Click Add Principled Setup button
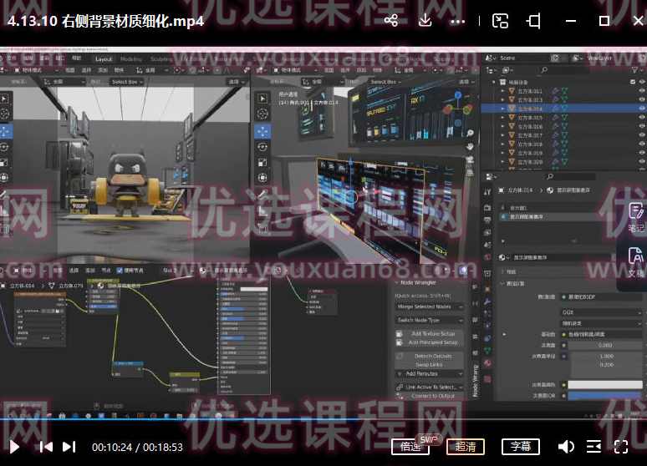The image size is (647, 466). coord(429,342)
